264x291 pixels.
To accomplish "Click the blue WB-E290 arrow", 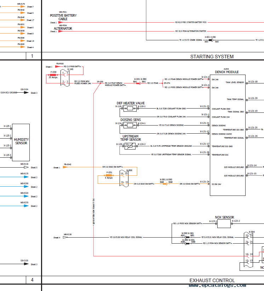I will 26,186.
